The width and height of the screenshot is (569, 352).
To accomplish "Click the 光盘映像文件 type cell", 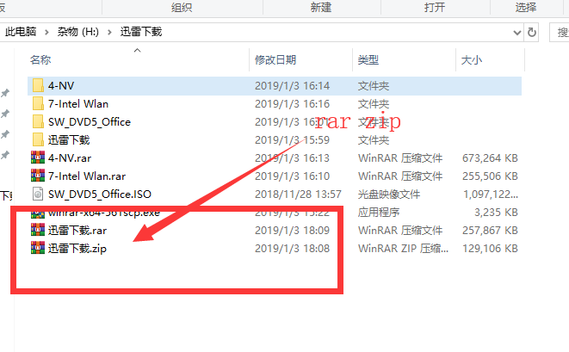I will (389, 195).
